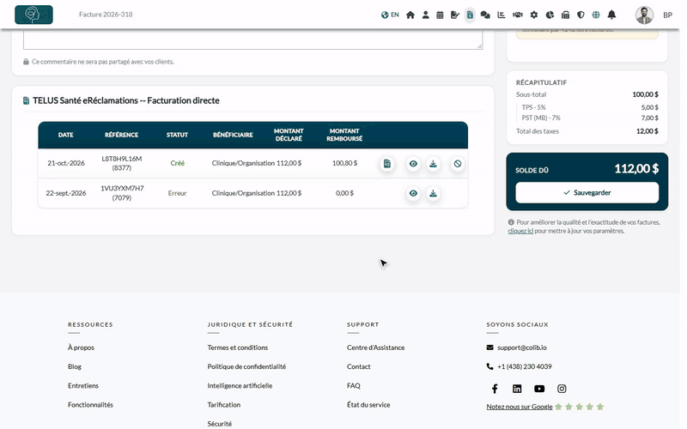This screenshot has height=429, width=687.
Task: Open the Sécurité footer link
Action: [220, 424]
